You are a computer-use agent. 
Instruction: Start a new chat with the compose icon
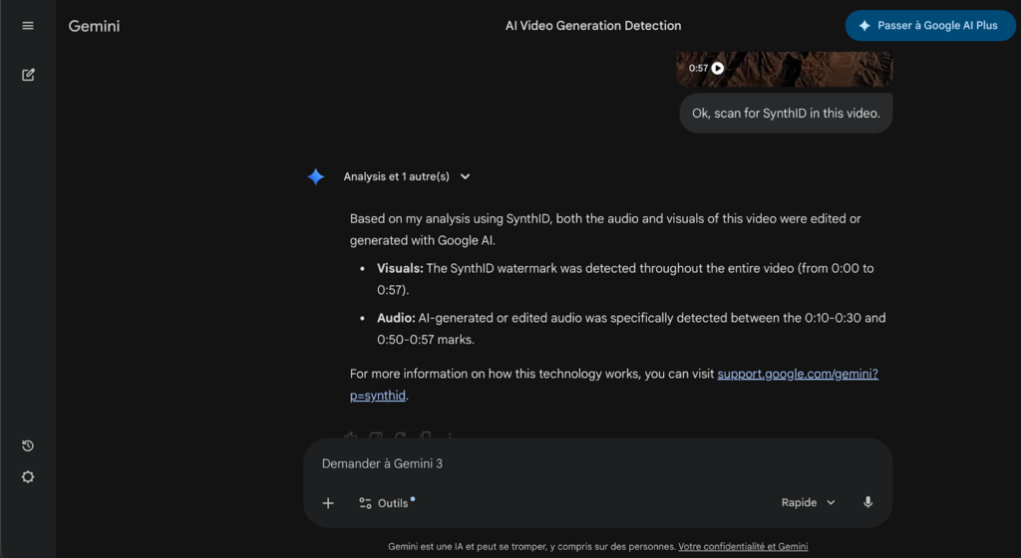point(28,75)
